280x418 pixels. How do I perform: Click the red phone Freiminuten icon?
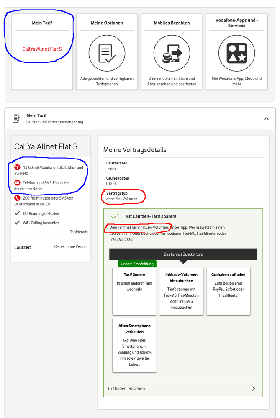pyautogui.click(x=17, y=198)
